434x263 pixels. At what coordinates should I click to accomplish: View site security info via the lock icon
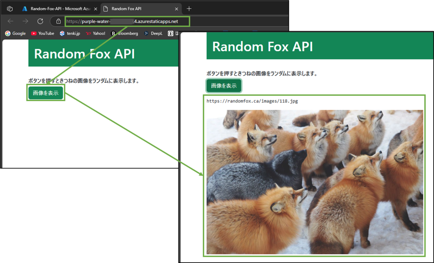click(x=58, y=21)
